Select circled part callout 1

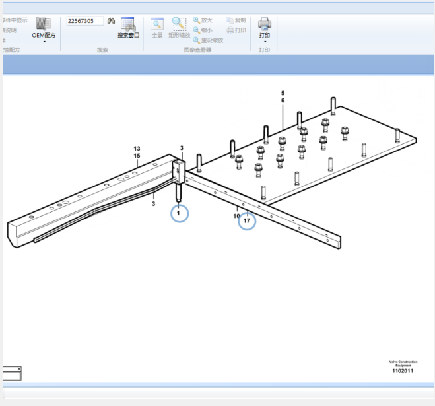point(179,213)
